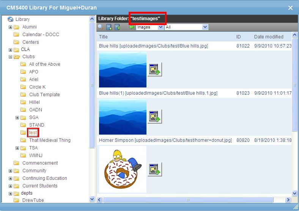The height and width of the screenshot is (211, 299).
Task: Select the Commencement folder
Action: point(40,163)
